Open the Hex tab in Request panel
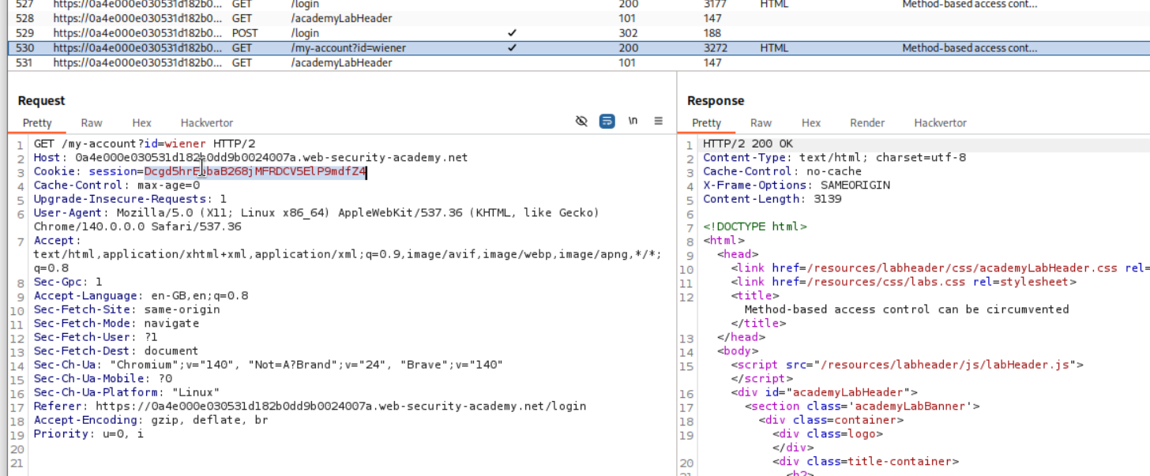This screenshot has height=476, width=1150. [x=141, y=123]
